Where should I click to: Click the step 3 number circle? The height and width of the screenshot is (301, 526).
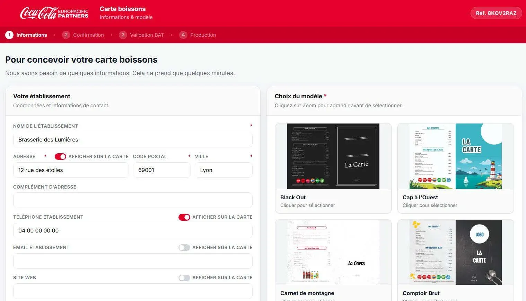[123, 35]
